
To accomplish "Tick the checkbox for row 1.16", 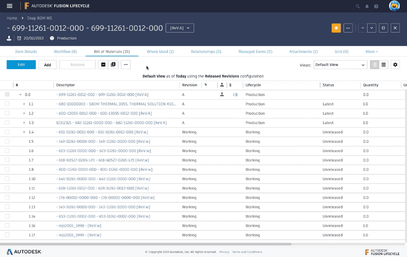I will pyautogui.click(x=7, y=225).
